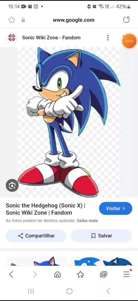
Task: Open the browser hamburger menu
Action: (x=126, y=274)
